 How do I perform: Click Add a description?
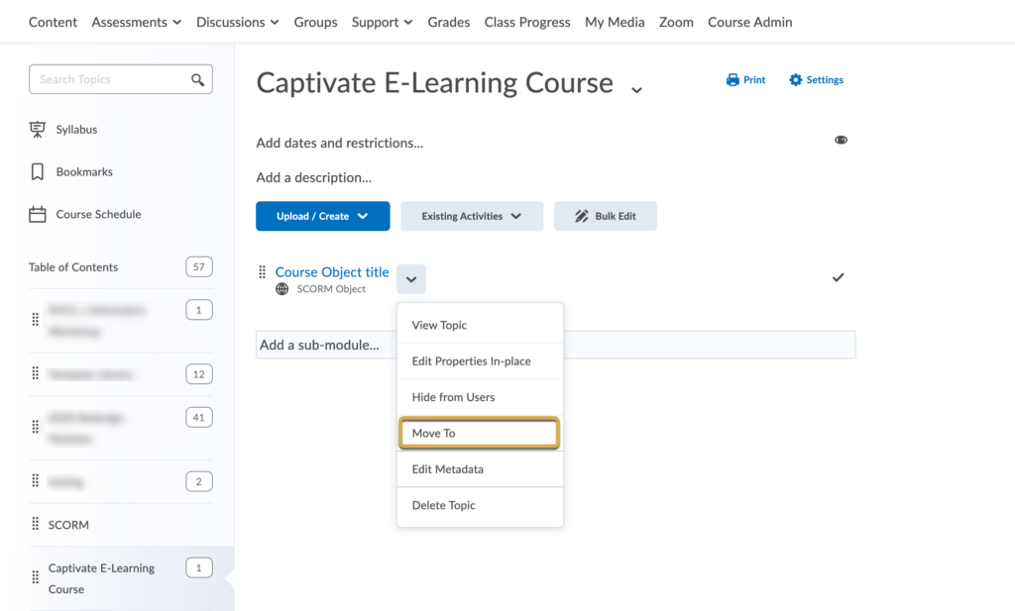[314, 177]
